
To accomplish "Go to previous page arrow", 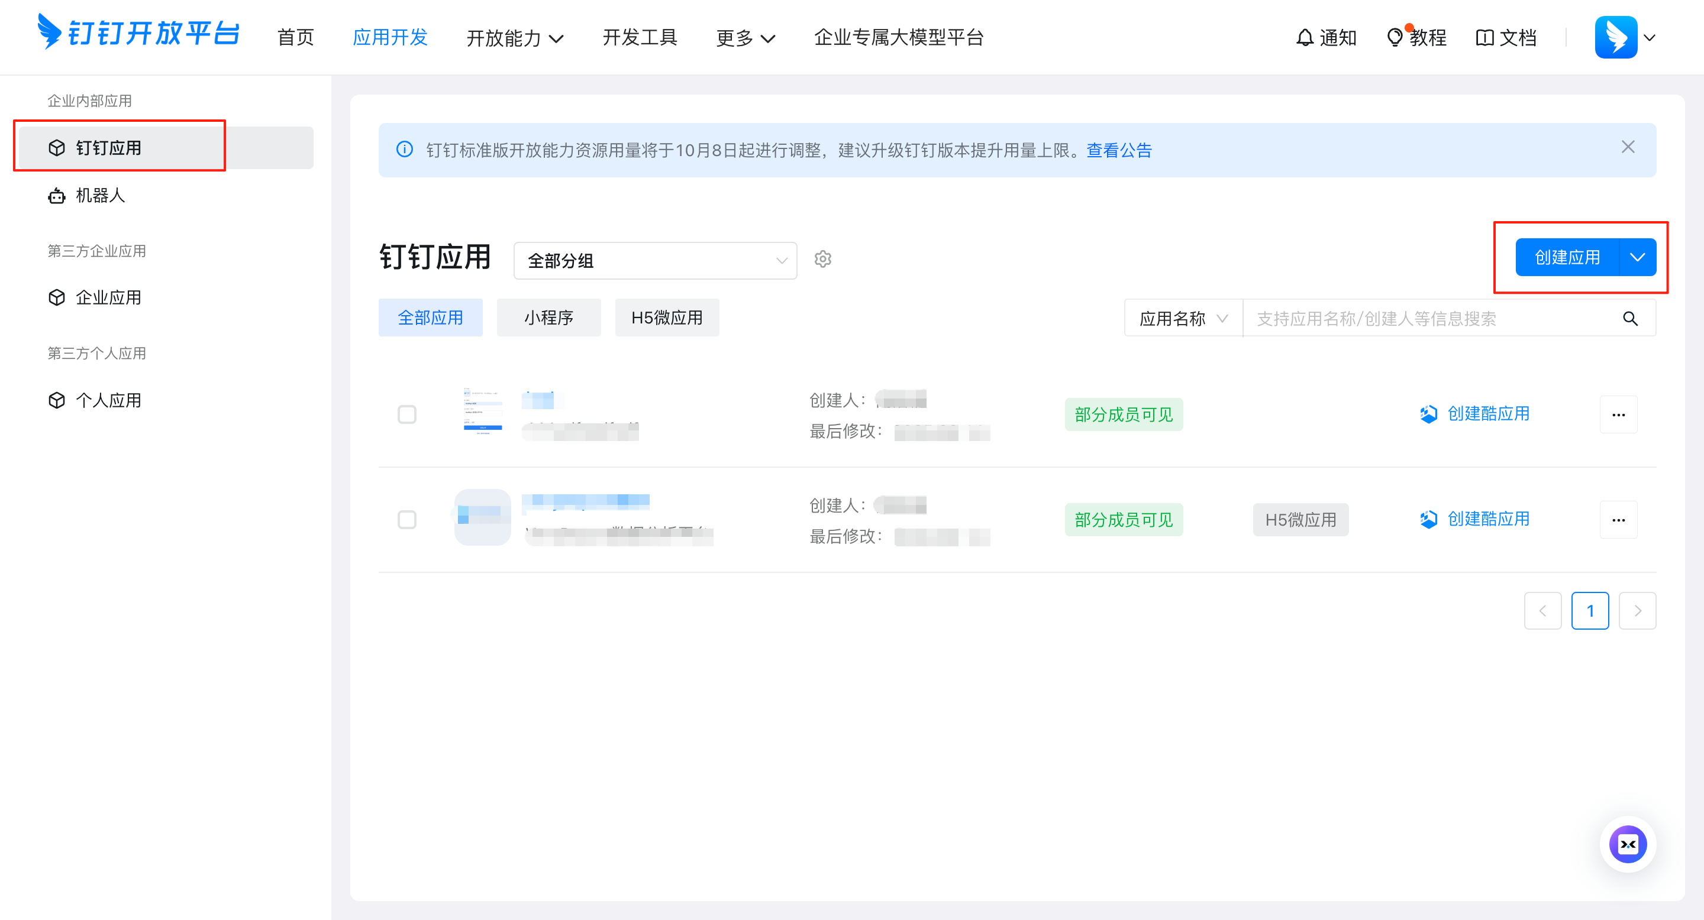I will click(1542, 611).
